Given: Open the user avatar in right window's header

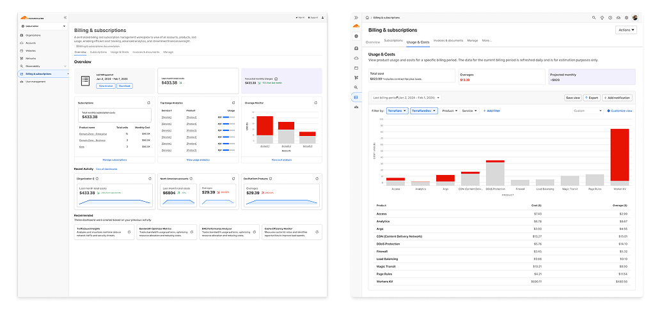Looking at the screenshot, I should [635, 17].
